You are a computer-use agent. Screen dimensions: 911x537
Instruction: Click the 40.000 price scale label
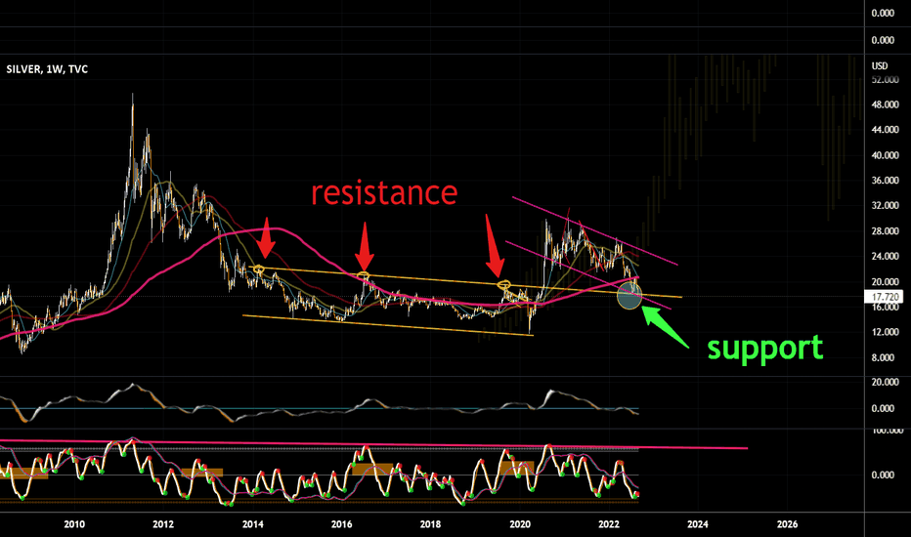(x=885, y=155)
